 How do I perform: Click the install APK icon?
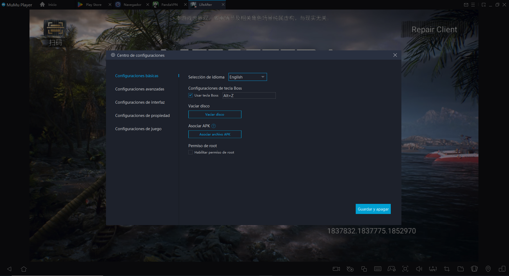click(x=433, y=269)
